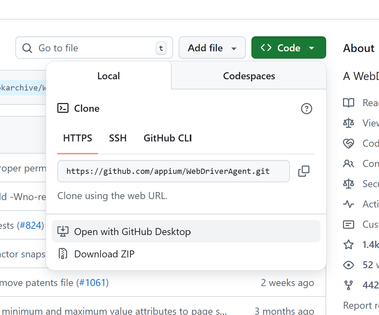379x315 pixels.
Task: Switch to the Codespaces tab
Action: click(x=249, y=76)
